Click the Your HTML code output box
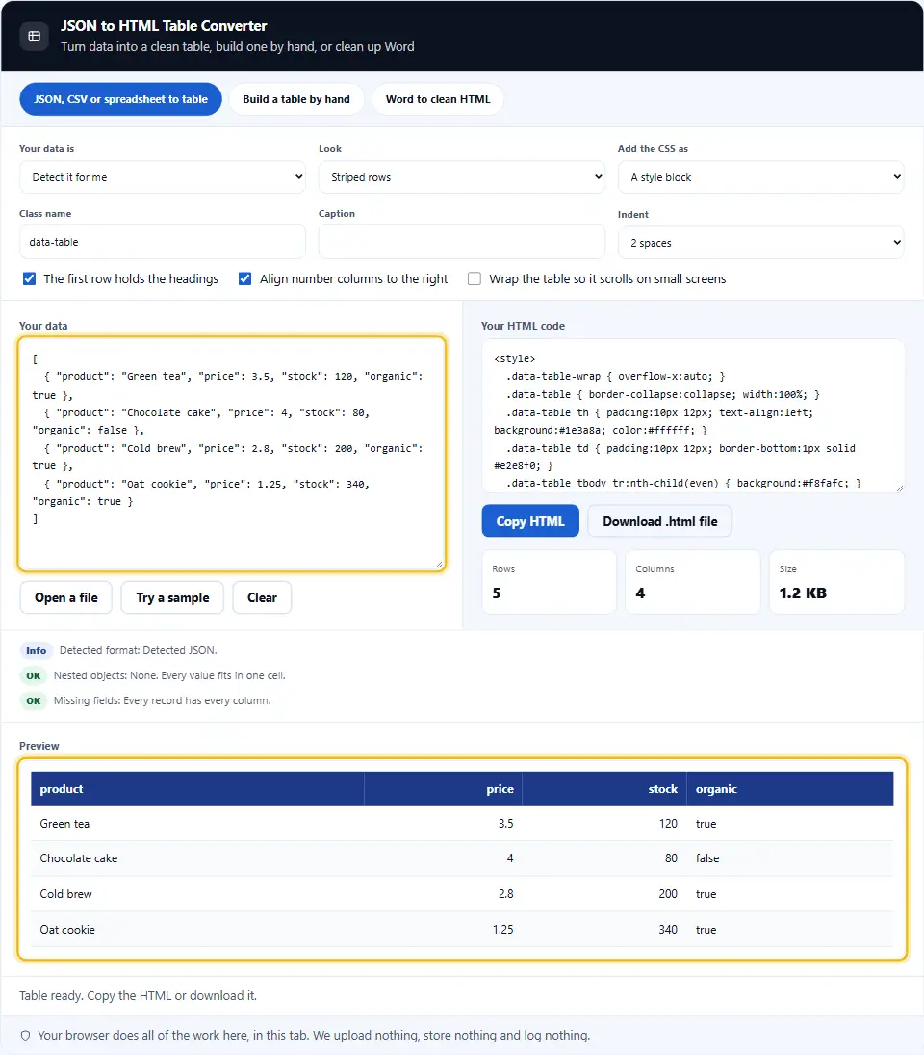924x1055 pixels. [693, 416]
